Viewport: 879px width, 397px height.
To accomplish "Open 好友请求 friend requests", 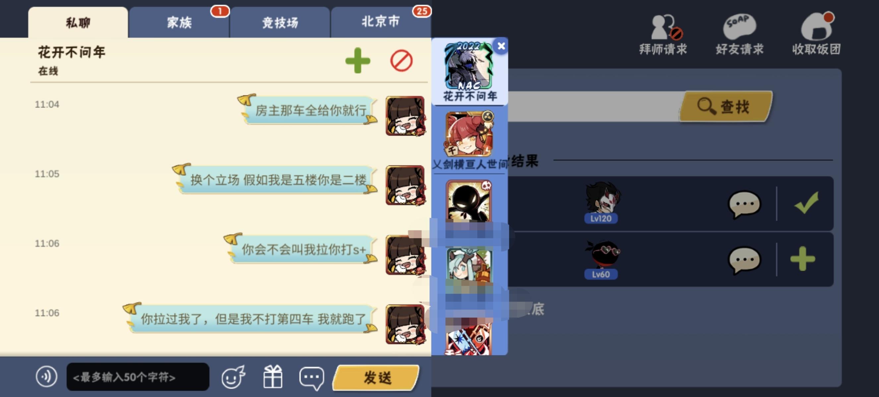I will click(739, 35).
